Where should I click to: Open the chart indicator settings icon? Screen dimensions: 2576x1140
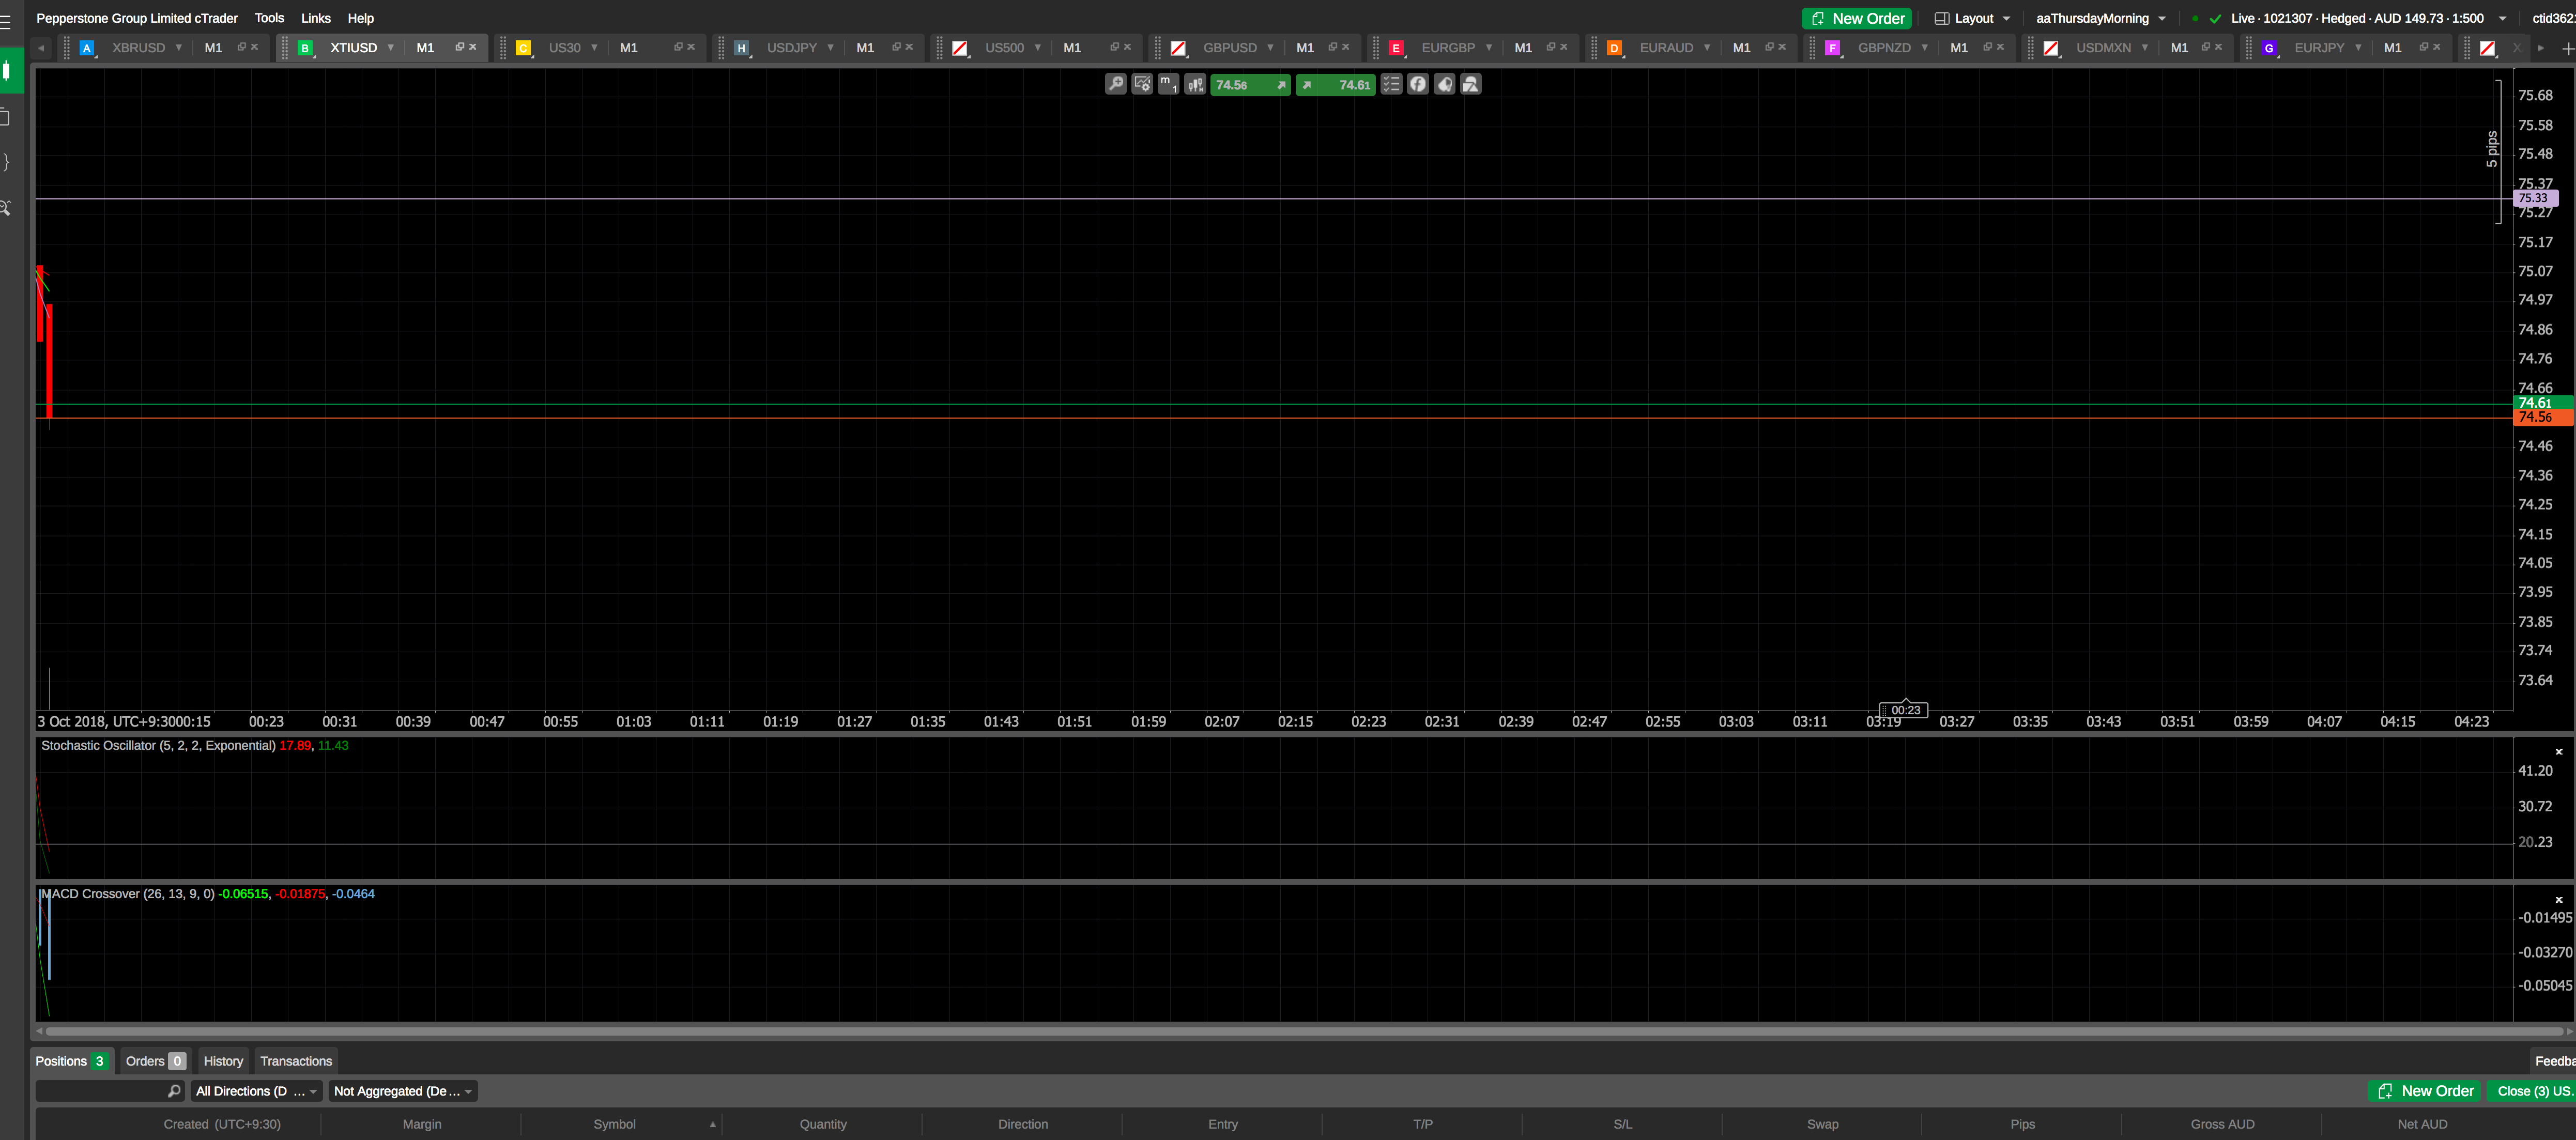pos(1142,84)
